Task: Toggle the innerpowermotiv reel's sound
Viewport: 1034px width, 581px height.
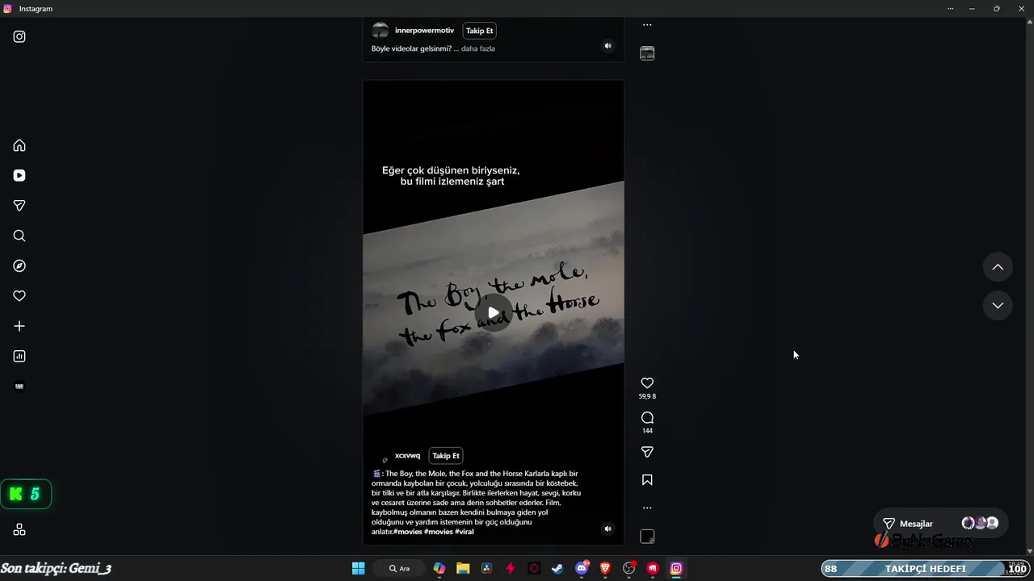Action: coord(608,46)
